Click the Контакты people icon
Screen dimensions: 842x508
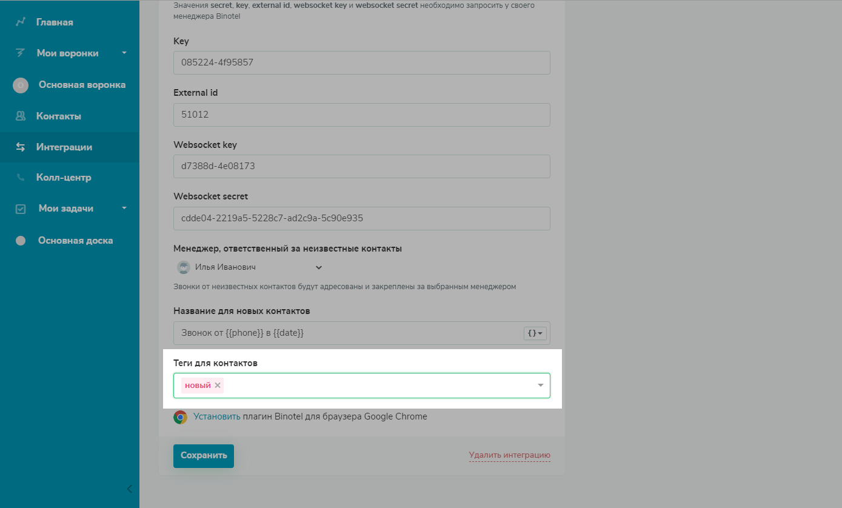coord(21,116)
